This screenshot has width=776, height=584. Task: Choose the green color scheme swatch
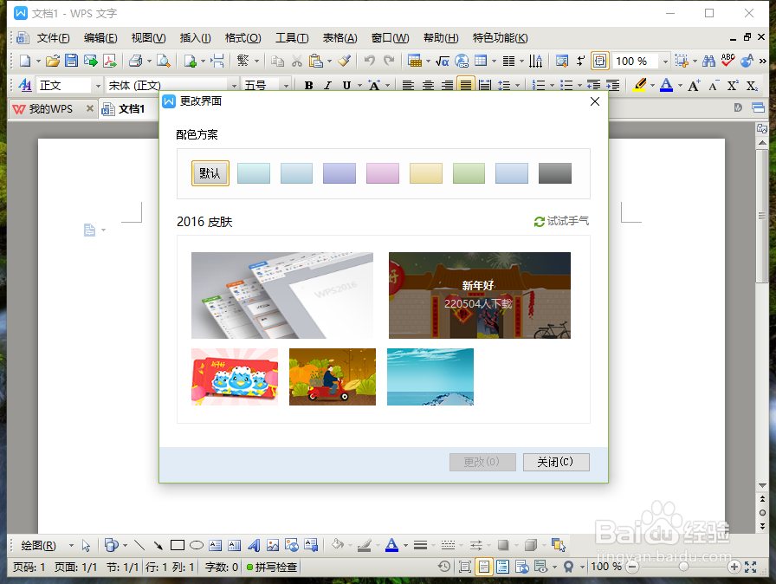click(469, 173)
